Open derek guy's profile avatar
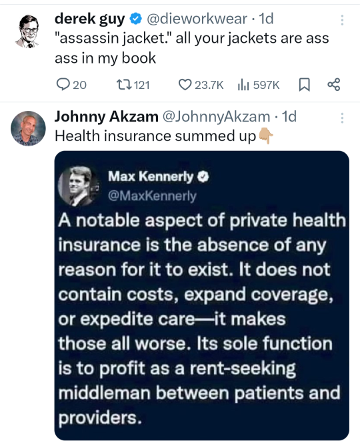 [27, 31]
